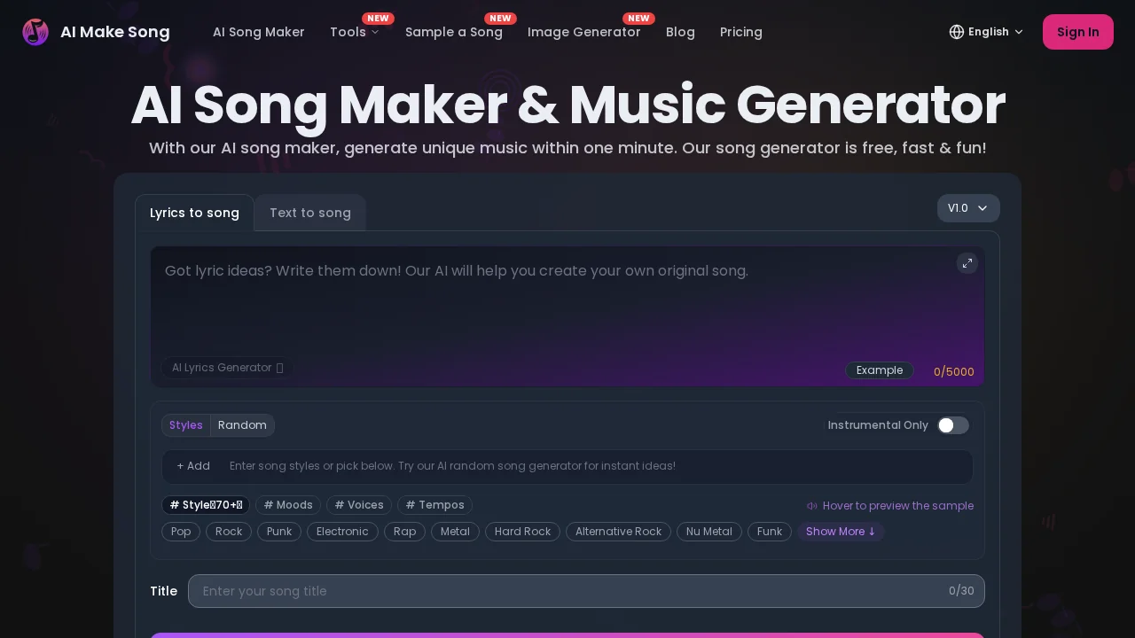The image size is (1135, 638).
Task: Open the Blog page
Action: (x=680, y=32)
